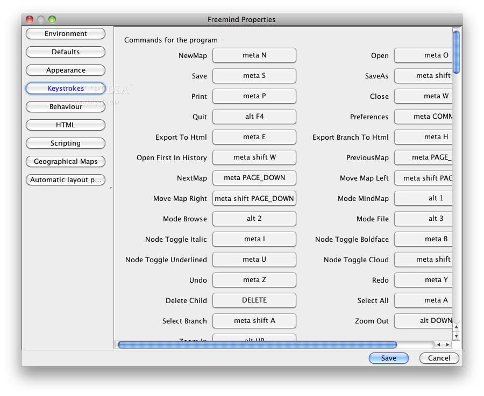Screen dimensions: 484x396
Task: Change Node Toggle Cloud shortcut button
Action: tap(424, 259)
